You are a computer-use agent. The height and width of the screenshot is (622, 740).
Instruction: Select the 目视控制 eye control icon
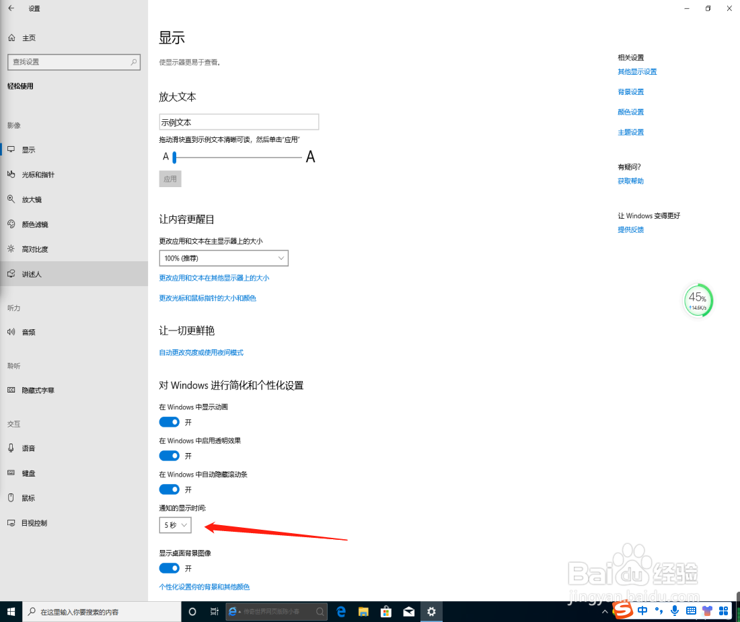tap(11, 523)
